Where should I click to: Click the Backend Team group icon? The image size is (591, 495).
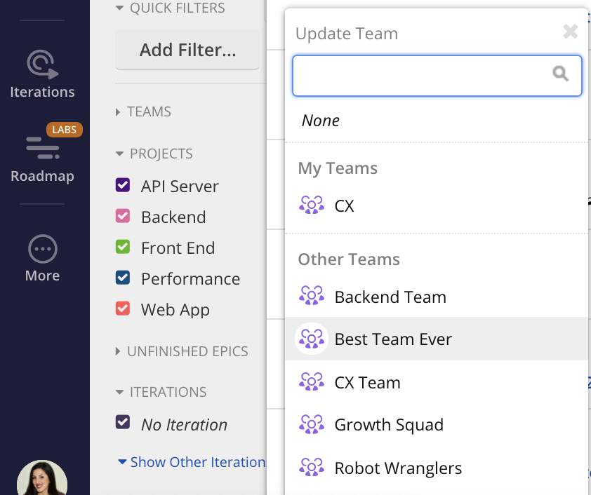pyautogui.click(x=312, y=295)
